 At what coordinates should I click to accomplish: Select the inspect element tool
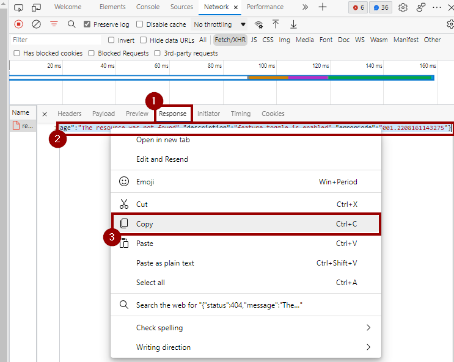coord(18,7)
